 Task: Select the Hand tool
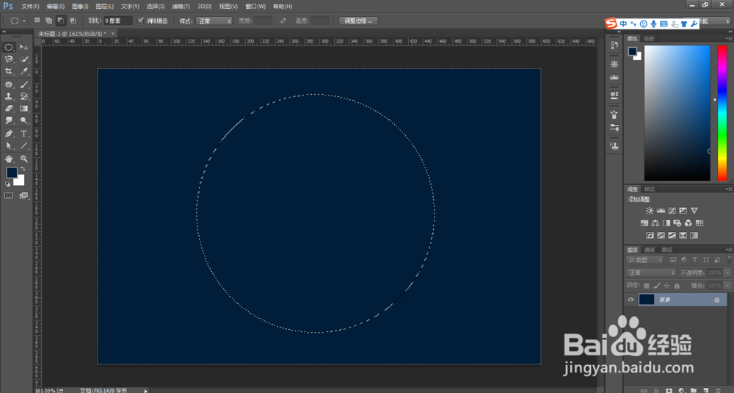[x=8, y=159]
